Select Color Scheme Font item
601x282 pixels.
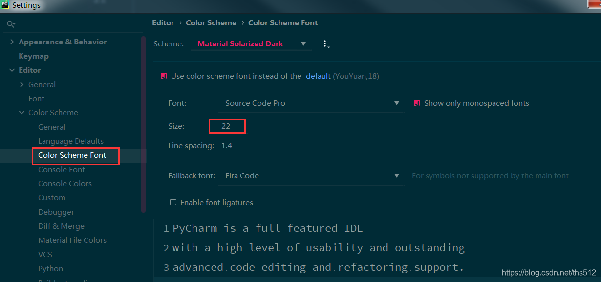click(x=72, y=155)
